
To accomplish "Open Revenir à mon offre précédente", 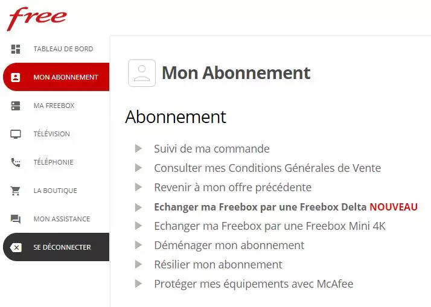I will click(232, 187).
